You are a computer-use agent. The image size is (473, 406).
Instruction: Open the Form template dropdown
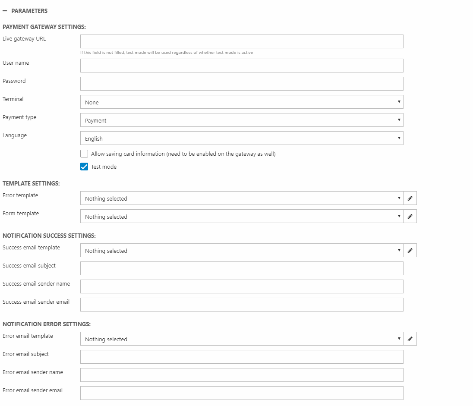242,217
